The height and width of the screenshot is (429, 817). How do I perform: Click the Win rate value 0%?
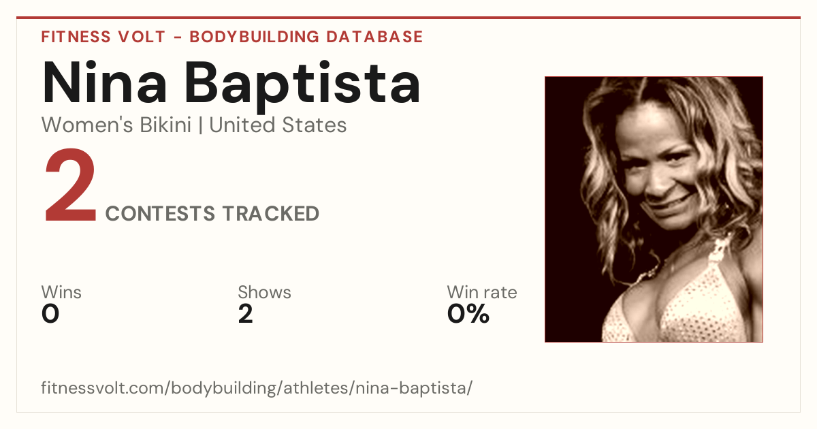click(x=468, y=314)
